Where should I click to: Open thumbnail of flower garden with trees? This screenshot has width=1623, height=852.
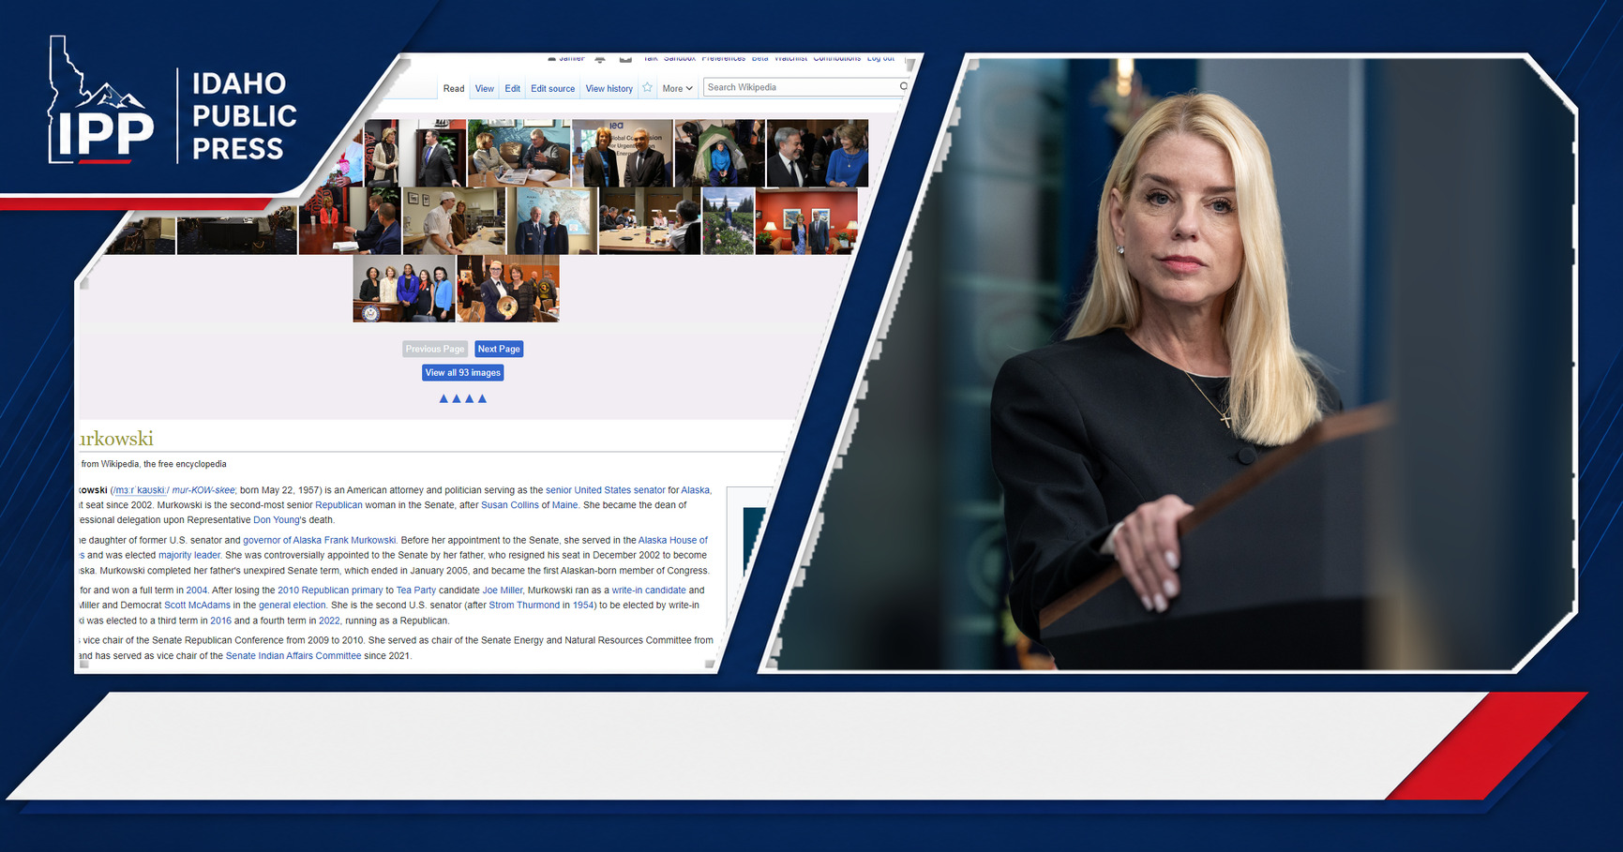(x=729, y=221)
